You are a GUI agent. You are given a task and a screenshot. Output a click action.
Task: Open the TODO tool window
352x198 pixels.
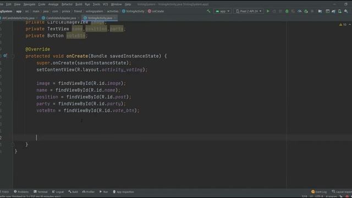[4, 192]
